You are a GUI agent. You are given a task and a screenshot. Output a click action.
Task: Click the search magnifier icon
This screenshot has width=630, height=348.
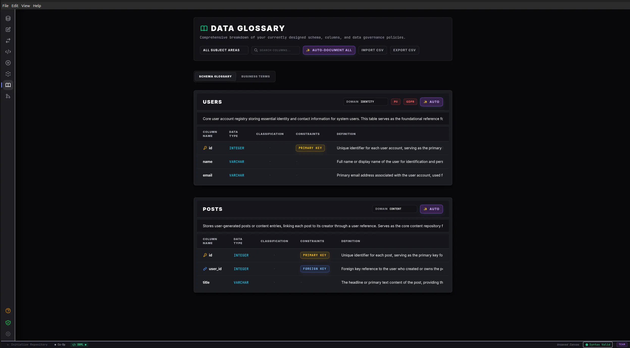(256, 50)
